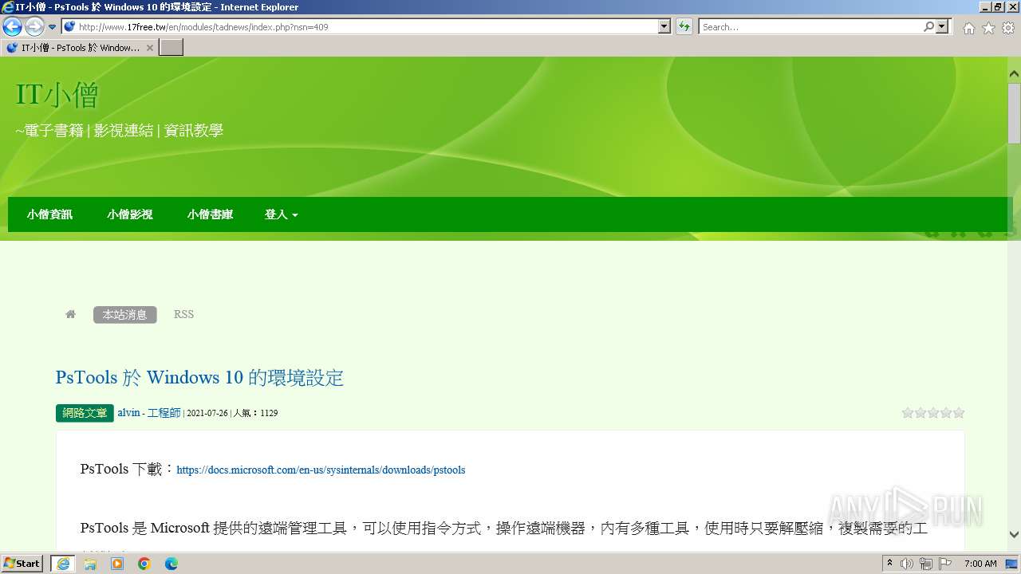Go back with the browser Back arrow

(x=12, y=27)
